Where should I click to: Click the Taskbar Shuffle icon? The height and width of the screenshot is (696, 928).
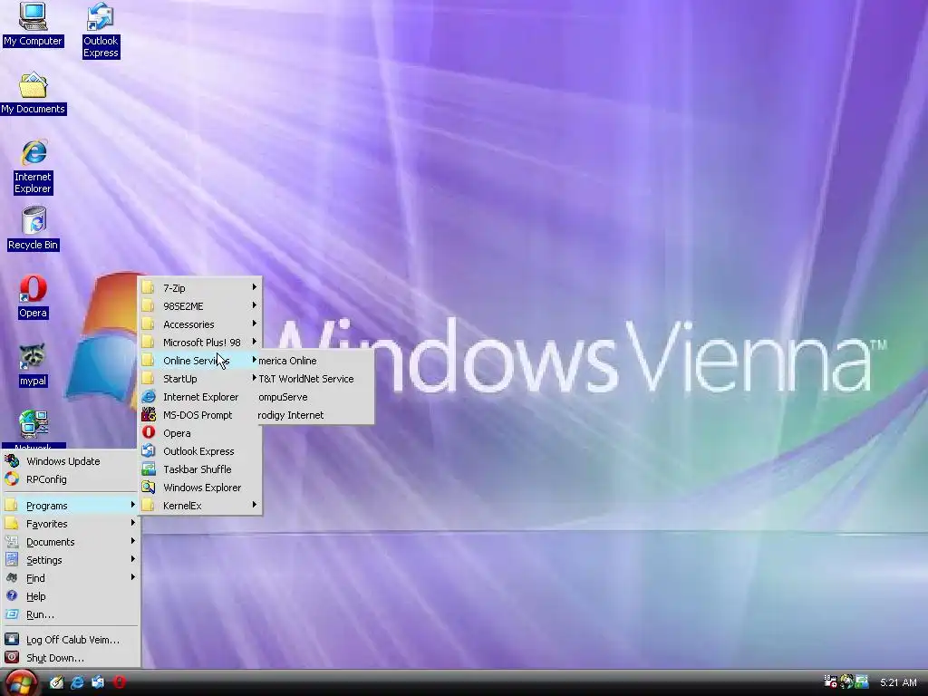click(x=149, y=469)
